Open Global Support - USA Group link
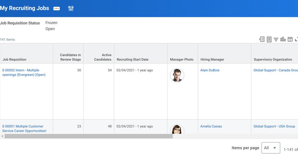Image resolution: width=298 pixels, height=158 pixels. pyautogui.click(x=274, y=126)
